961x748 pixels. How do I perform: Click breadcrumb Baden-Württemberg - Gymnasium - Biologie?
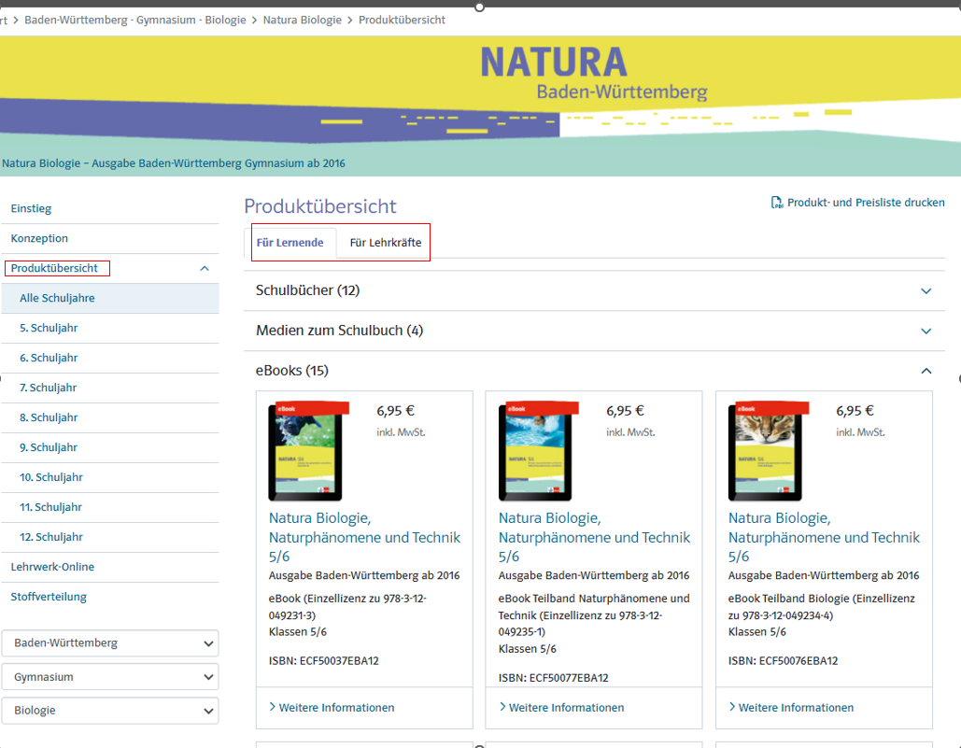click(134, 20)
